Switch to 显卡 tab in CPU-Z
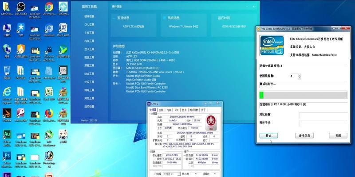The image size is (355, 177). [x=184, y=110]
